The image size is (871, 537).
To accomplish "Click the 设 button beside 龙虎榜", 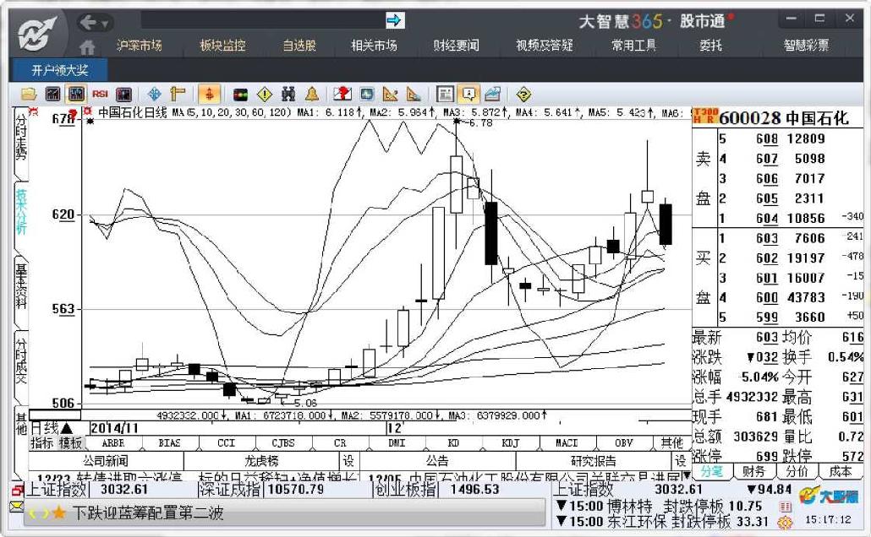I will 348,461.
